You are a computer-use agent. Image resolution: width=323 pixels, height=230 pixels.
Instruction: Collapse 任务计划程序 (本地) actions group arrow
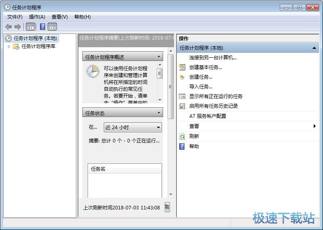click(314, 48)
